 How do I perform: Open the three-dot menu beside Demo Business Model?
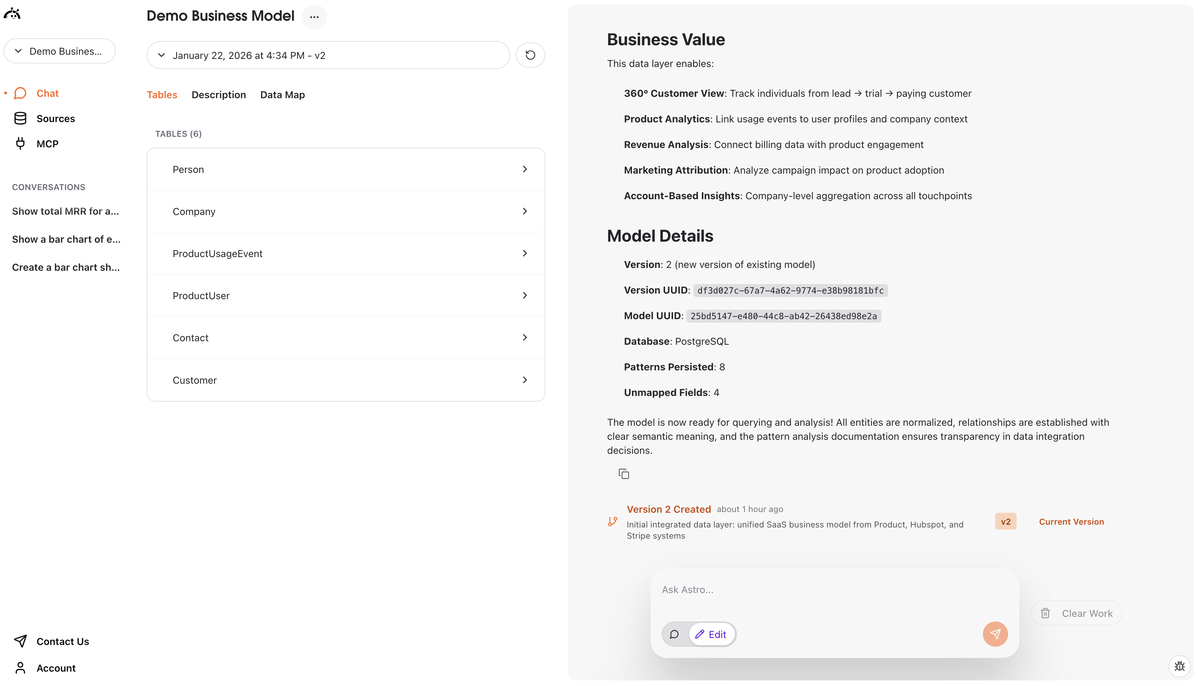(x=314, y=17)
